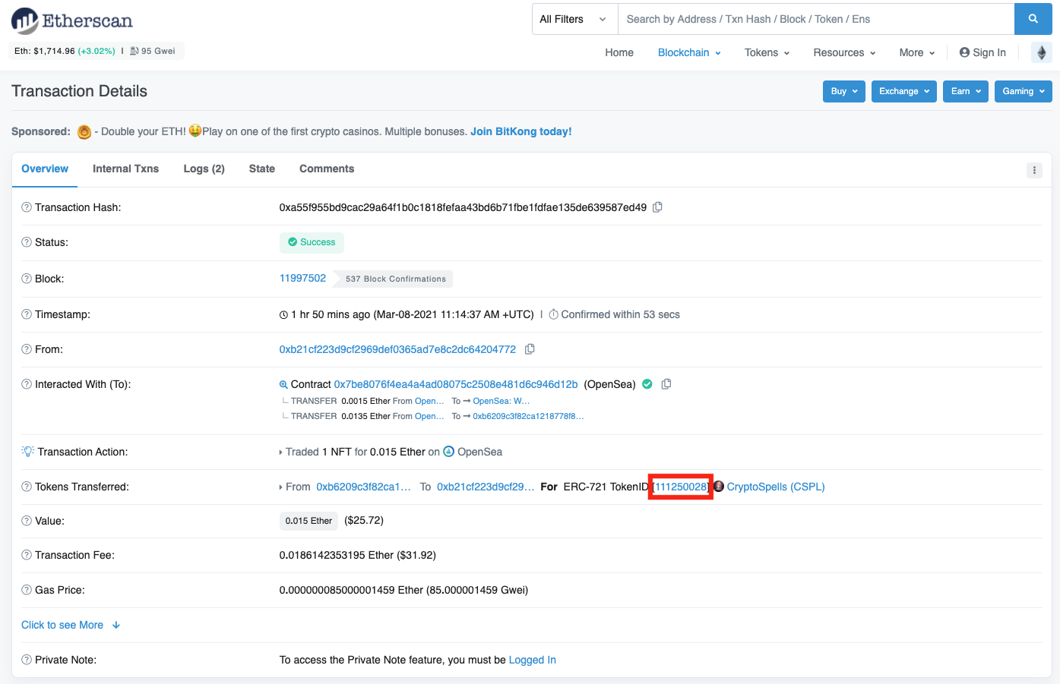This screenshot has height=684, width=1060.
Task: Click the lightbulb icon beside Transaction Action
Action: click(27, 452)
